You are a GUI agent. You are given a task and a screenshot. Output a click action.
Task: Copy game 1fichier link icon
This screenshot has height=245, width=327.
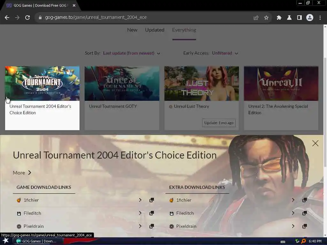[152, 200]
